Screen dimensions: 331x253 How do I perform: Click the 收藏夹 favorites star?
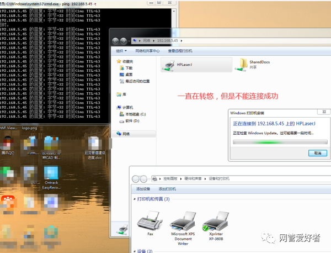(119, 61)
